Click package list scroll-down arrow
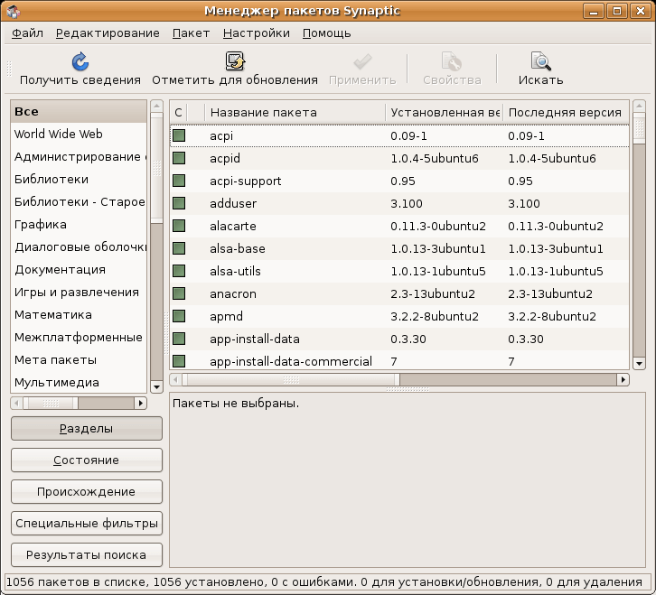 pyautogui.click(x=639, y=364)
